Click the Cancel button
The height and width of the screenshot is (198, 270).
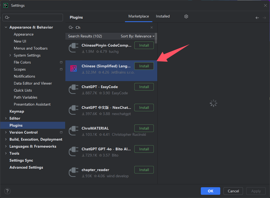[233, 191]
